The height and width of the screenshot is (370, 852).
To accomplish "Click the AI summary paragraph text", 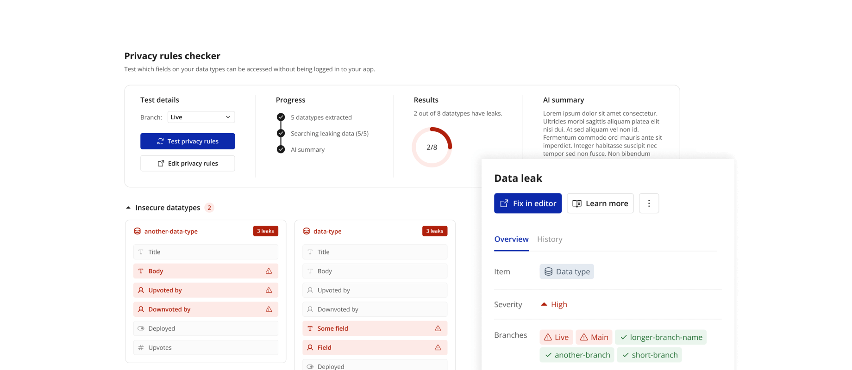I will [x=602, y=133].
